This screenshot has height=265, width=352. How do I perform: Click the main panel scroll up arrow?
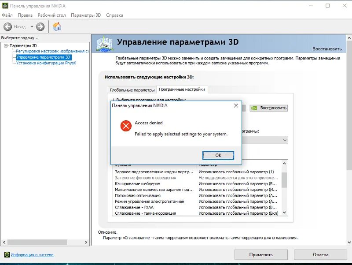coord(349,38)
